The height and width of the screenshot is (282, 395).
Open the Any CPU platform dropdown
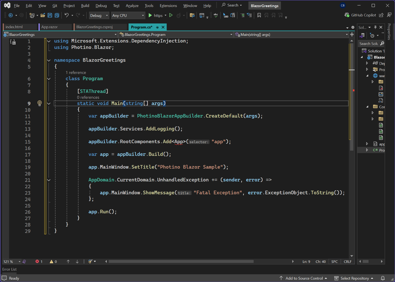click(128, 15)
